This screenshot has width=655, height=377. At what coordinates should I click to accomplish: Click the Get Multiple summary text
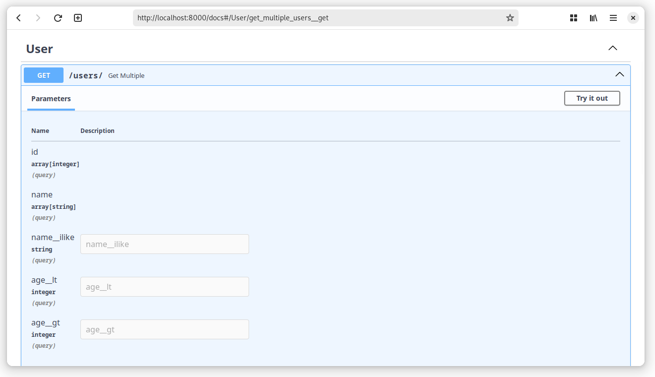pyautogui.click(x=126, y=75)
